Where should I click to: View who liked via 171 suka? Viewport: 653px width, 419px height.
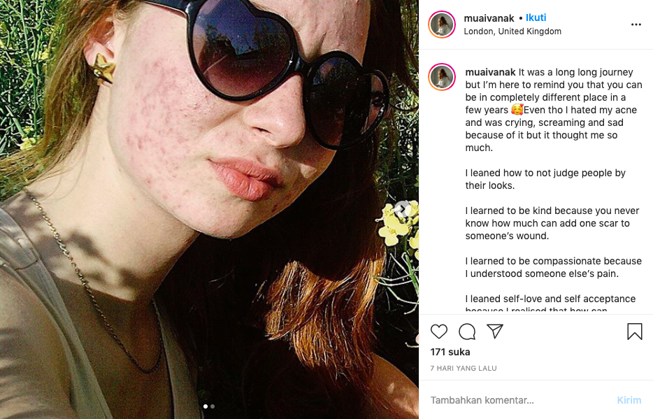click(450, 352)
